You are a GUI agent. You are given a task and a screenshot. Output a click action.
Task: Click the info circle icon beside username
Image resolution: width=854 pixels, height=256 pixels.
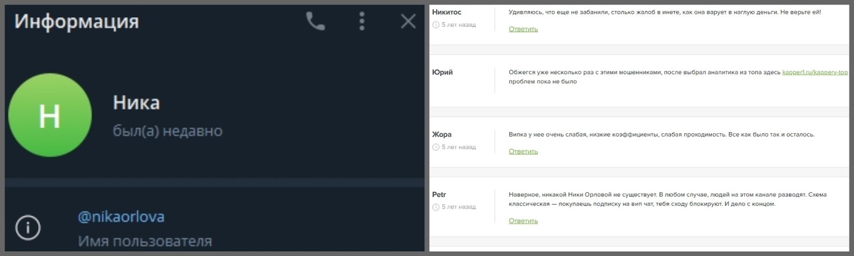(28, 228)
